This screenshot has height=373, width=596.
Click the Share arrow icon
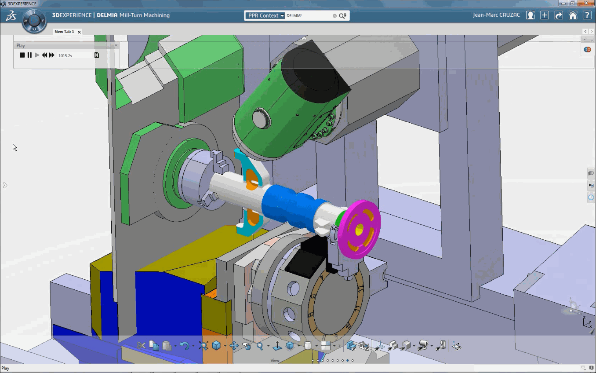click(559, 15)
